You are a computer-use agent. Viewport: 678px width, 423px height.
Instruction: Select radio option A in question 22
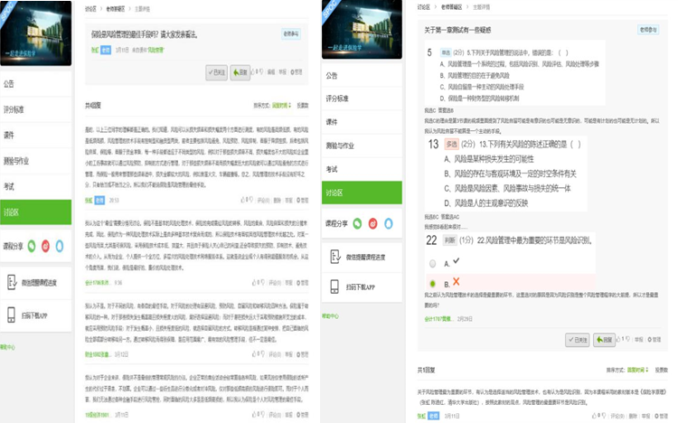click(433, 263)
